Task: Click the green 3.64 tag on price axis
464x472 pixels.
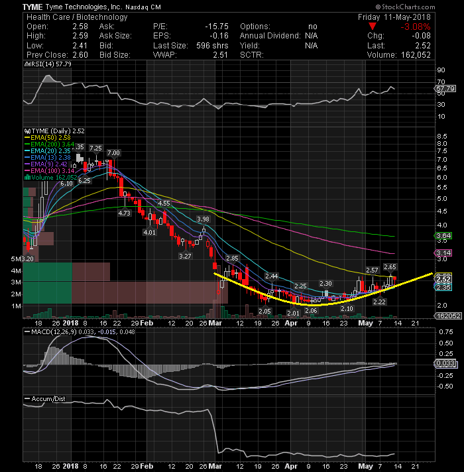Action: (x=443, y=236)
